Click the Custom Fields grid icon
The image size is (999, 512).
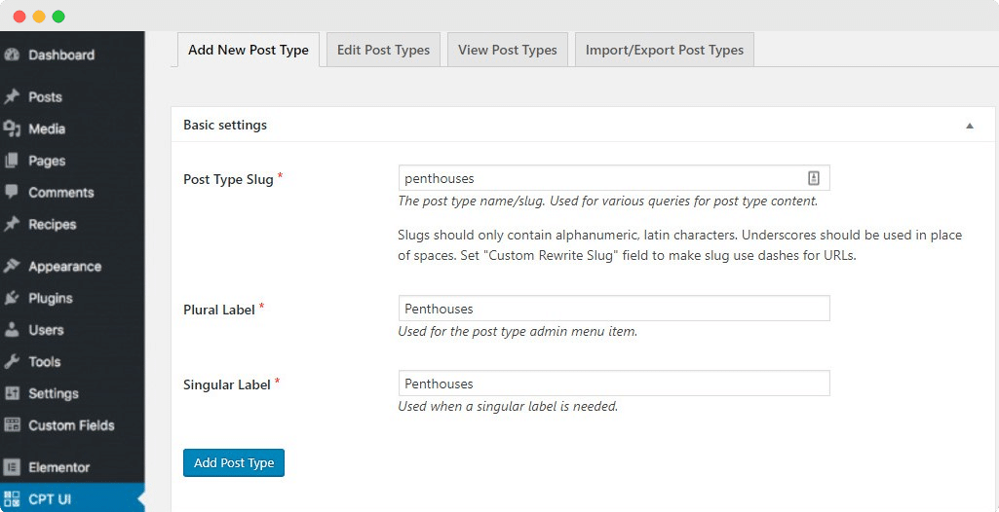[12, 424]
